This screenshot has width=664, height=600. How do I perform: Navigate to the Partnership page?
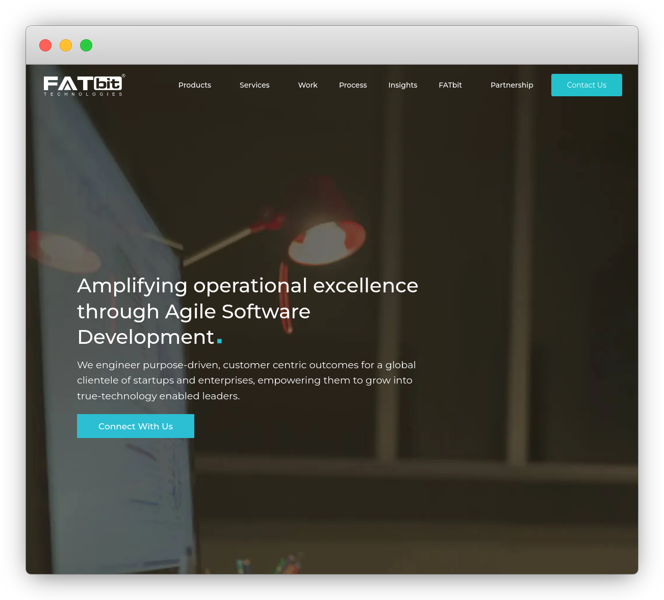point(512,85)
